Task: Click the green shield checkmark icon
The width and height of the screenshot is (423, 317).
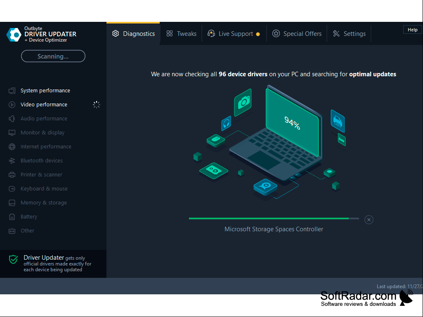Action: [13, 259]
